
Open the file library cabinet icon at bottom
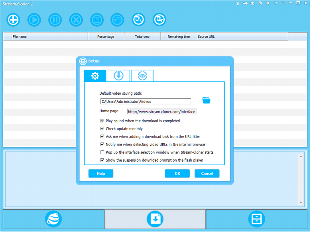(x=256, y=219)
